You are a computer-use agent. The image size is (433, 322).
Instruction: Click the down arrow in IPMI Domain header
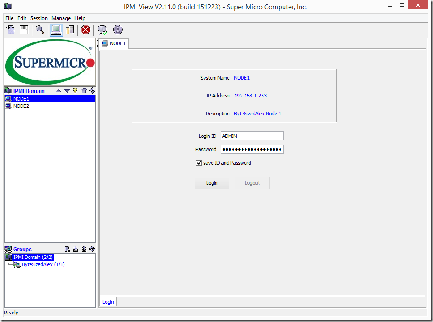tap(67, 91)
